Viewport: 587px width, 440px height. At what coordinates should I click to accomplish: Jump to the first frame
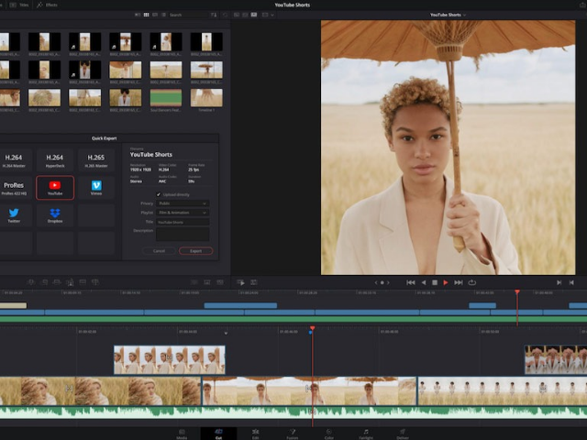pyautogui.click(x=411, y=282)
